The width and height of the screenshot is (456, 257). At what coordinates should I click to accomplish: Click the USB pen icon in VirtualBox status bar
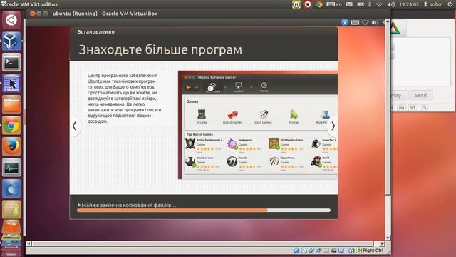(311, 251)
